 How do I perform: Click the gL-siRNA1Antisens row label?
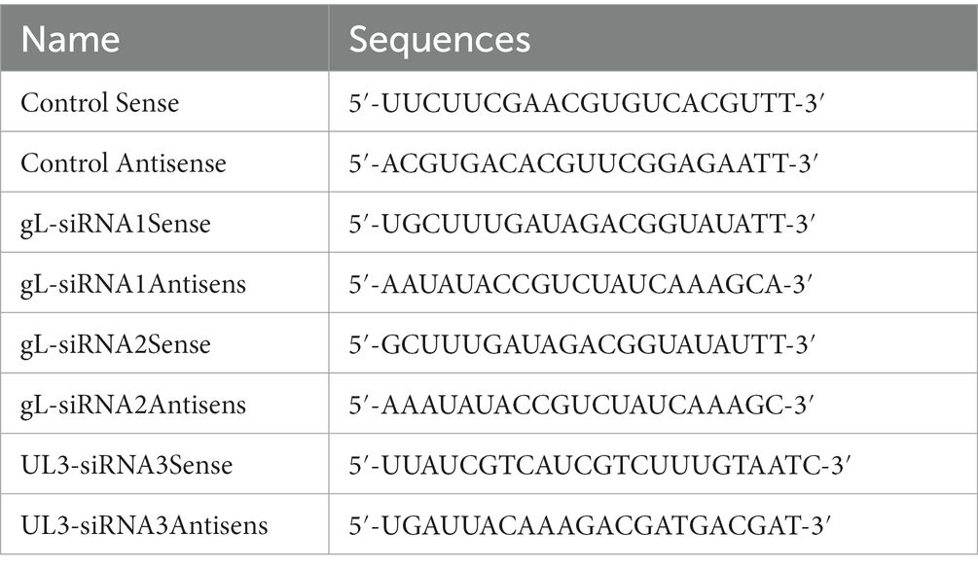tap(133, 284)
